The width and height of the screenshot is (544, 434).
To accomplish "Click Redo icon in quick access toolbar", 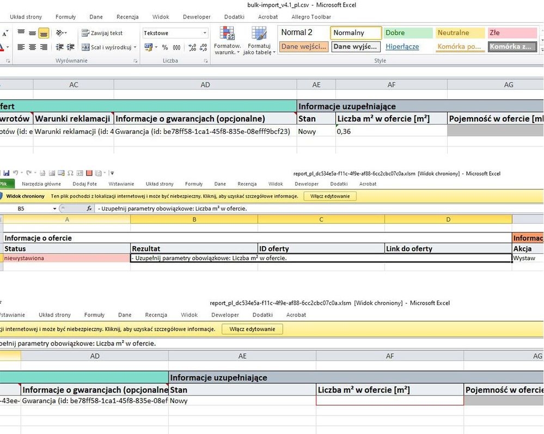I will pyautogui.click(x=29, y=173).
